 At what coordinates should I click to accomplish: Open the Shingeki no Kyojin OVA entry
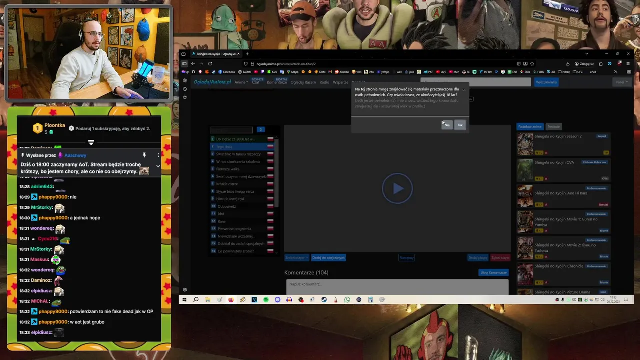tap(563, 170)
